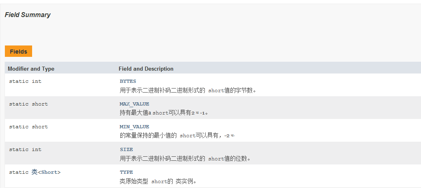Image resolution: width=421 pixels, height=188 pixels.
Task: Select the orange Fields tab
Action: tap(18, 51)
